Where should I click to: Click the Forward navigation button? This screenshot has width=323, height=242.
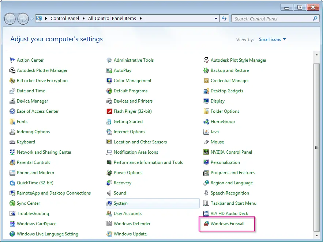[x=23, y=19]
